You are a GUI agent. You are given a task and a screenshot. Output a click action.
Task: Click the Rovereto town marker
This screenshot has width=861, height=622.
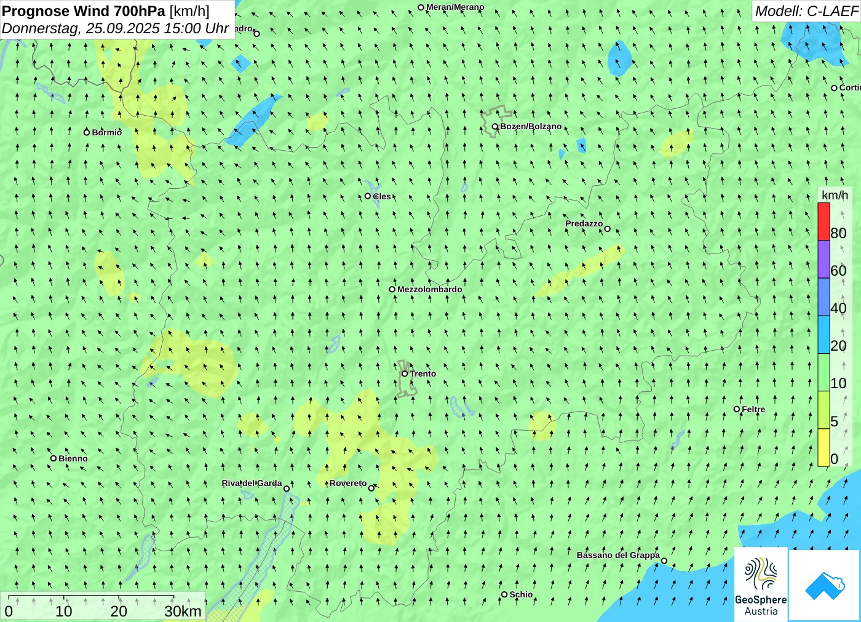(x=371, y=488)
